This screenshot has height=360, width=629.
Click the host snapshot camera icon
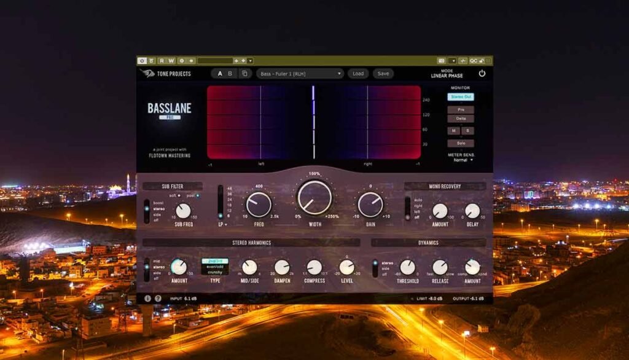tap(442, 61)
